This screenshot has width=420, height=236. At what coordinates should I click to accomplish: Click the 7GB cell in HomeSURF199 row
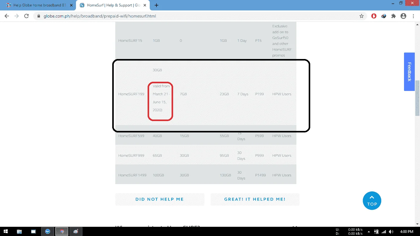[x=183, y=94]
